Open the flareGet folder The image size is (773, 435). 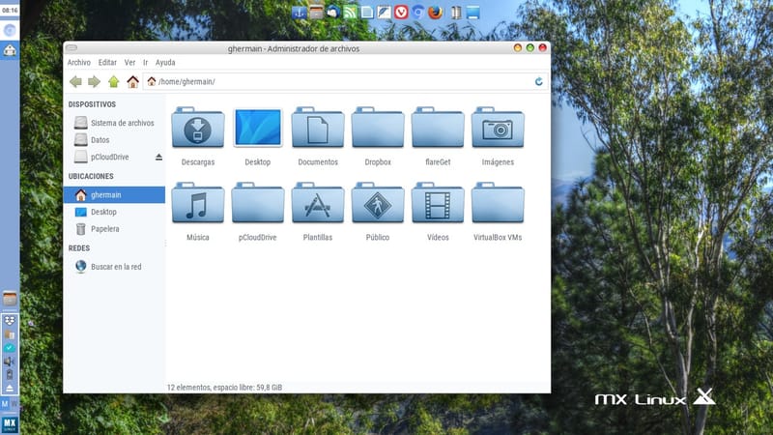(x=438, y=128)
